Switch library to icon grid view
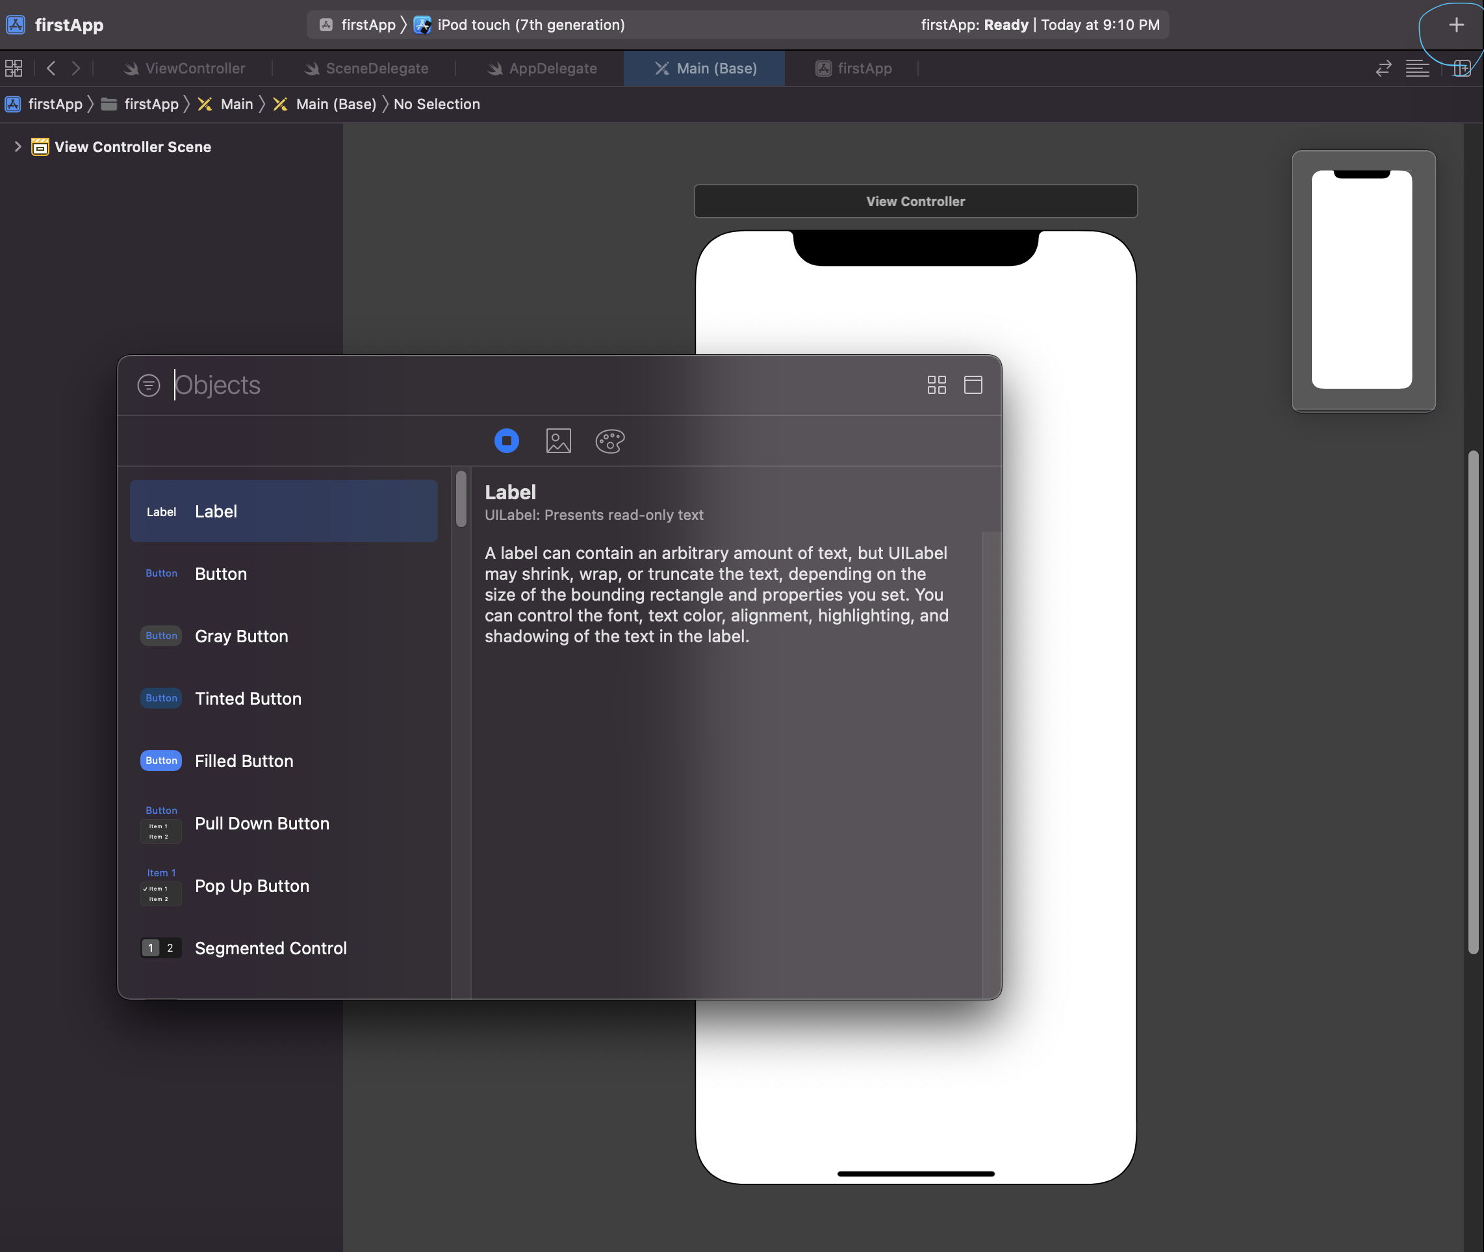Image resolution: width=1484 pixels, height=1252 pixels. (936, 385)
